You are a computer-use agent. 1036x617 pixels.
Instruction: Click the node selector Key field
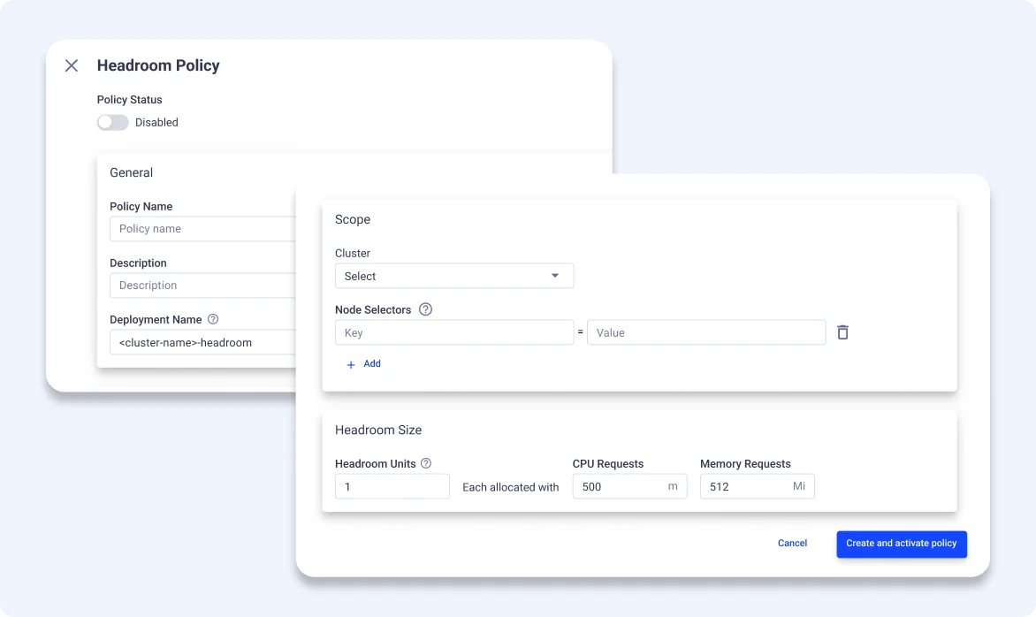453,333
